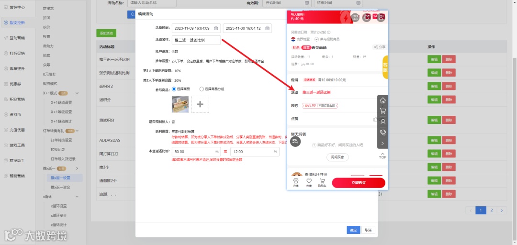The height and width of the screenshot is (245, 517).
Task: Toggle the 推x返一 submenu arrow
Action: coord(77,168)
